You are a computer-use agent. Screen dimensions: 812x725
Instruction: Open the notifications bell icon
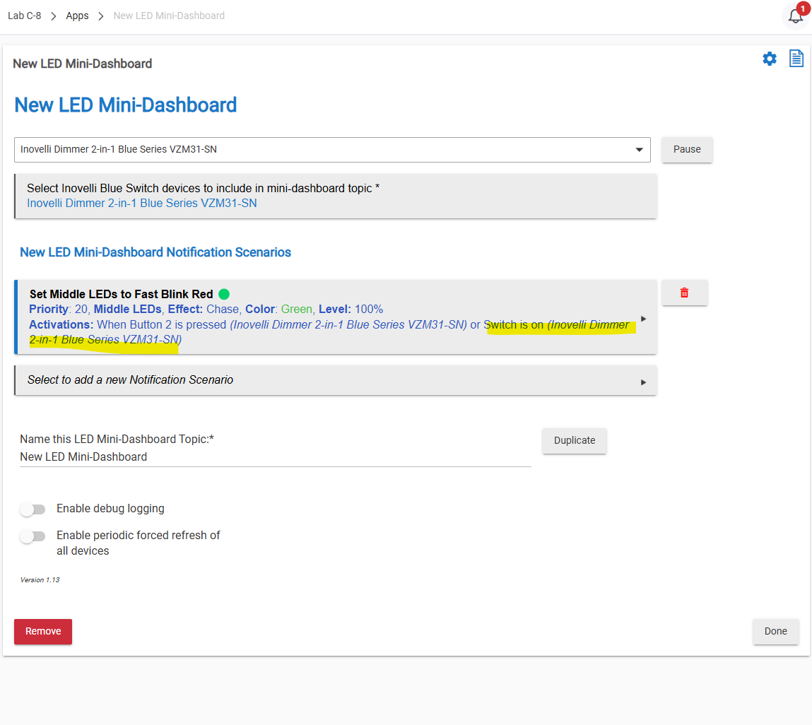pos(796,16)
